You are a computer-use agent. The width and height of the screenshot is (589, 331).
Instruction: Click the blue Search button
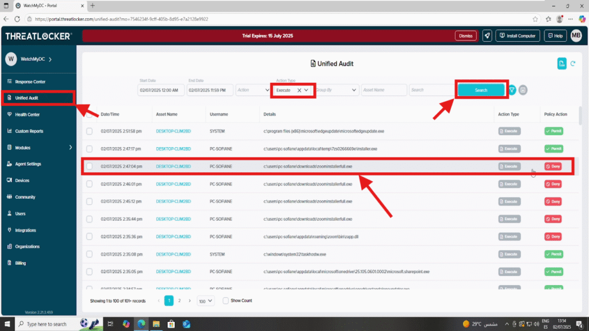(481, 90)
